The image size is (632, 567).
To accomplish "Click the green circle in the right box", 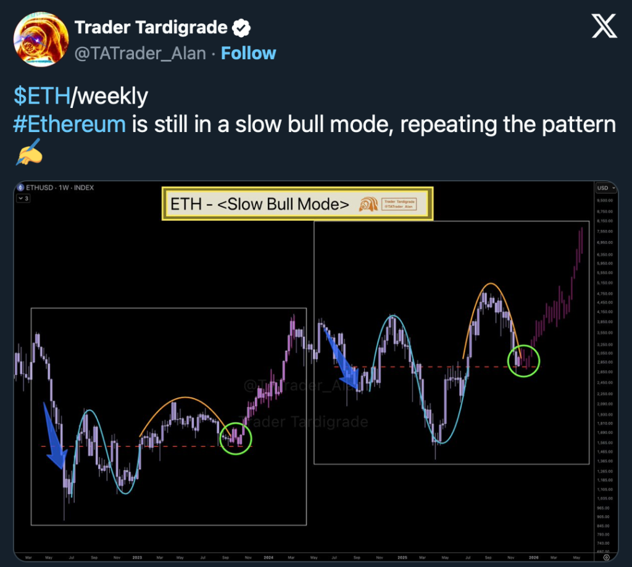I will (x=523, y=361).
